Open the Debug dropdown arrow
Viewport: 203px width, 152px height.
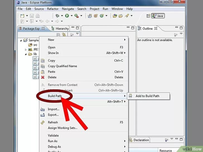click(62, 16)
